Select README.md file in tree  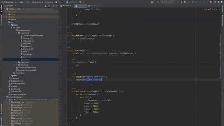[x=16, y=92]
